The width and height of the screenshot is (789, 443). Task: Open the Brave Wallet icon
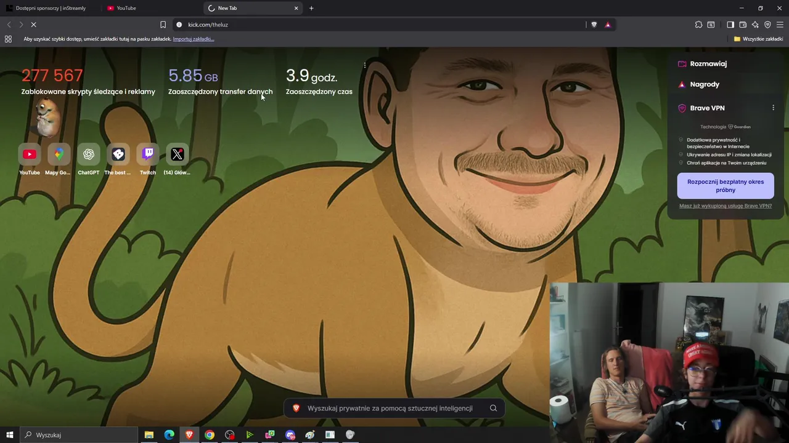(x=743, y=25)
